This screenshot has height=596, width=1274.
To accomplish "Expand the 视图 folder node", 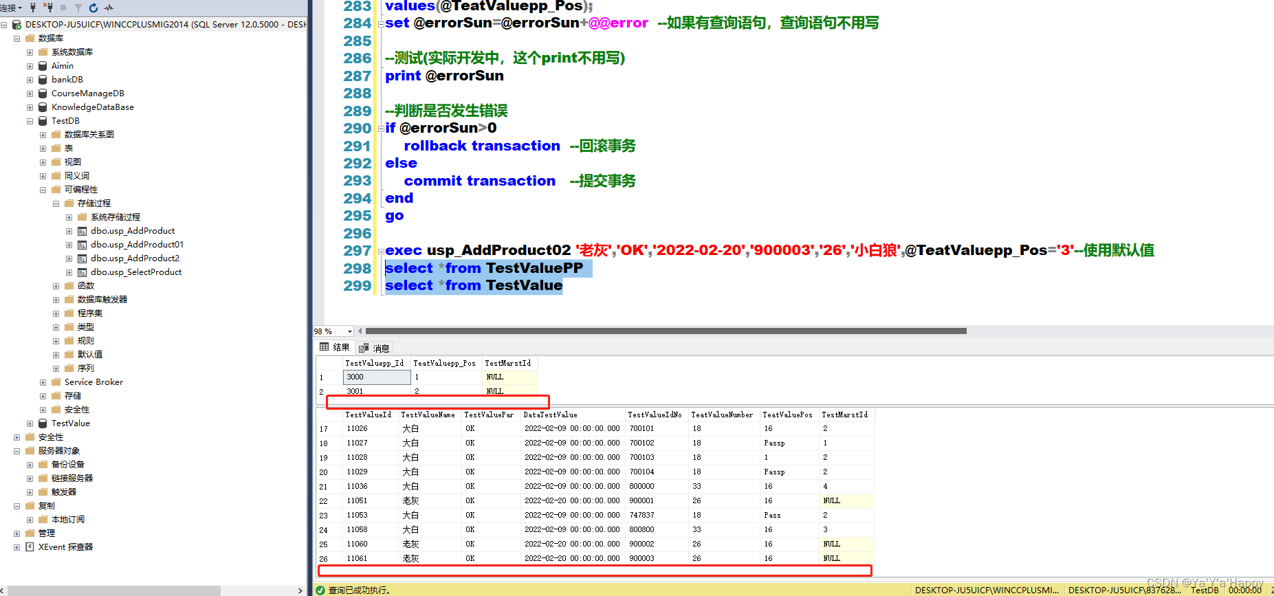I will click(x=43, y=162).
